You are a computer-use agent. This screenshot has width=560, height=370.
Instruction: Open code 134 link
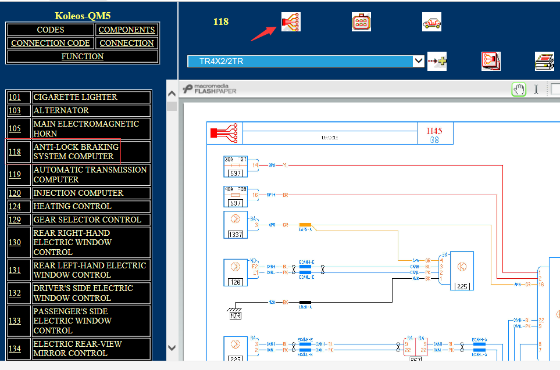15,349
